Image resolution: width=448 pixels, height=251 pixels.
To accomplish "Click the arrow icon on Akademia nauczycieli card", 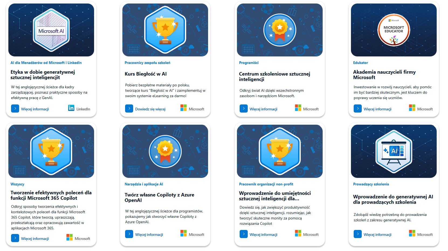I will tap(358, 108).
